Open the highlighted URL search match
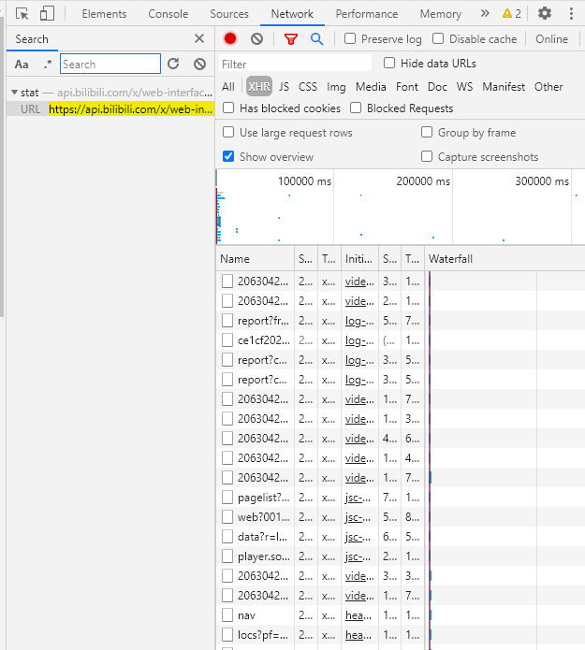Screen dimensions: 585x650 (131, 109)
